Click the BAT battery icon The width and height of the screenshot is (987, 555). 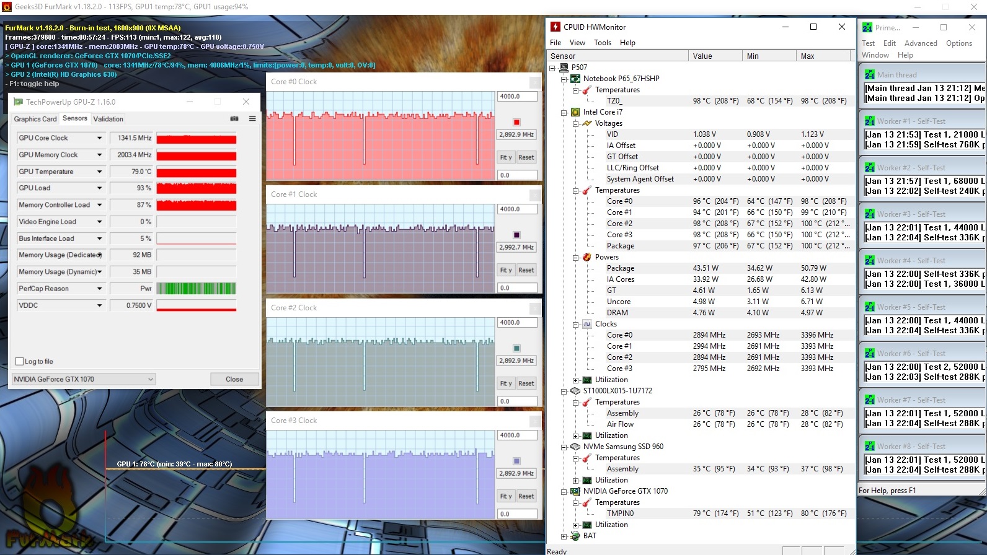pos(575,536)
